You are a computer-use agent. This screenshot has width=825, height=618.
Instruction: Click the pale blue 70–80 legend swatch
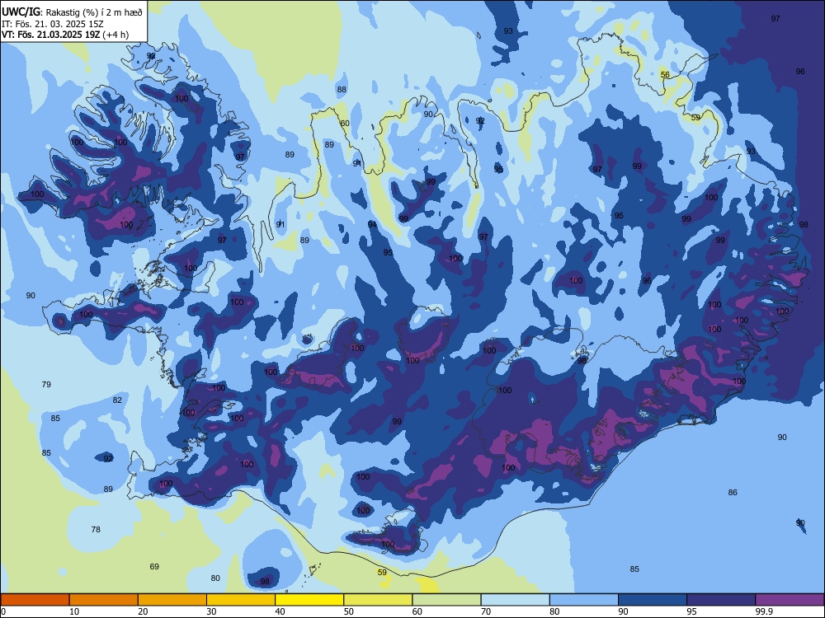click(x=515, y=600)
